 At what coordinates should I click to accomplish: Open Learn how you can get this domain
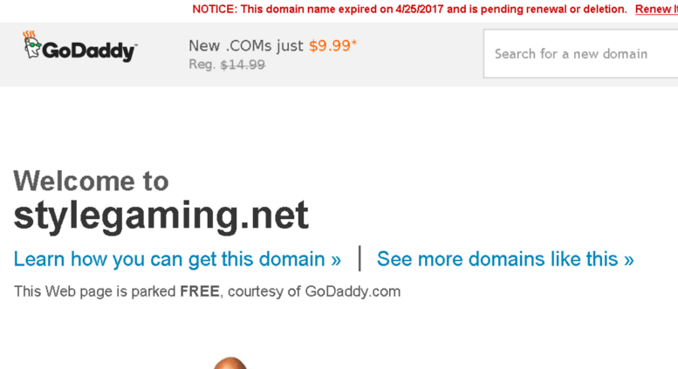click(177, 259)
